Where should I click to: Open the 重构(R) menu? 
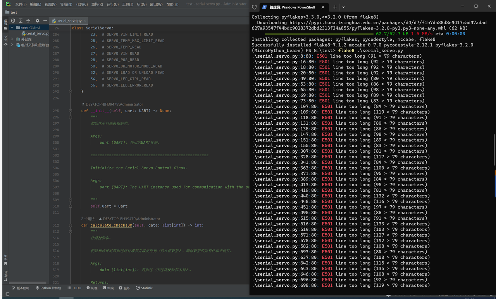pyautogui.click(x=97, y=4)
